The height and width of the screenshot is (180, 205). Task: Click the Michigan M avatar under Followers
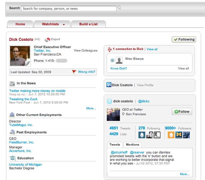pos(178,135)
